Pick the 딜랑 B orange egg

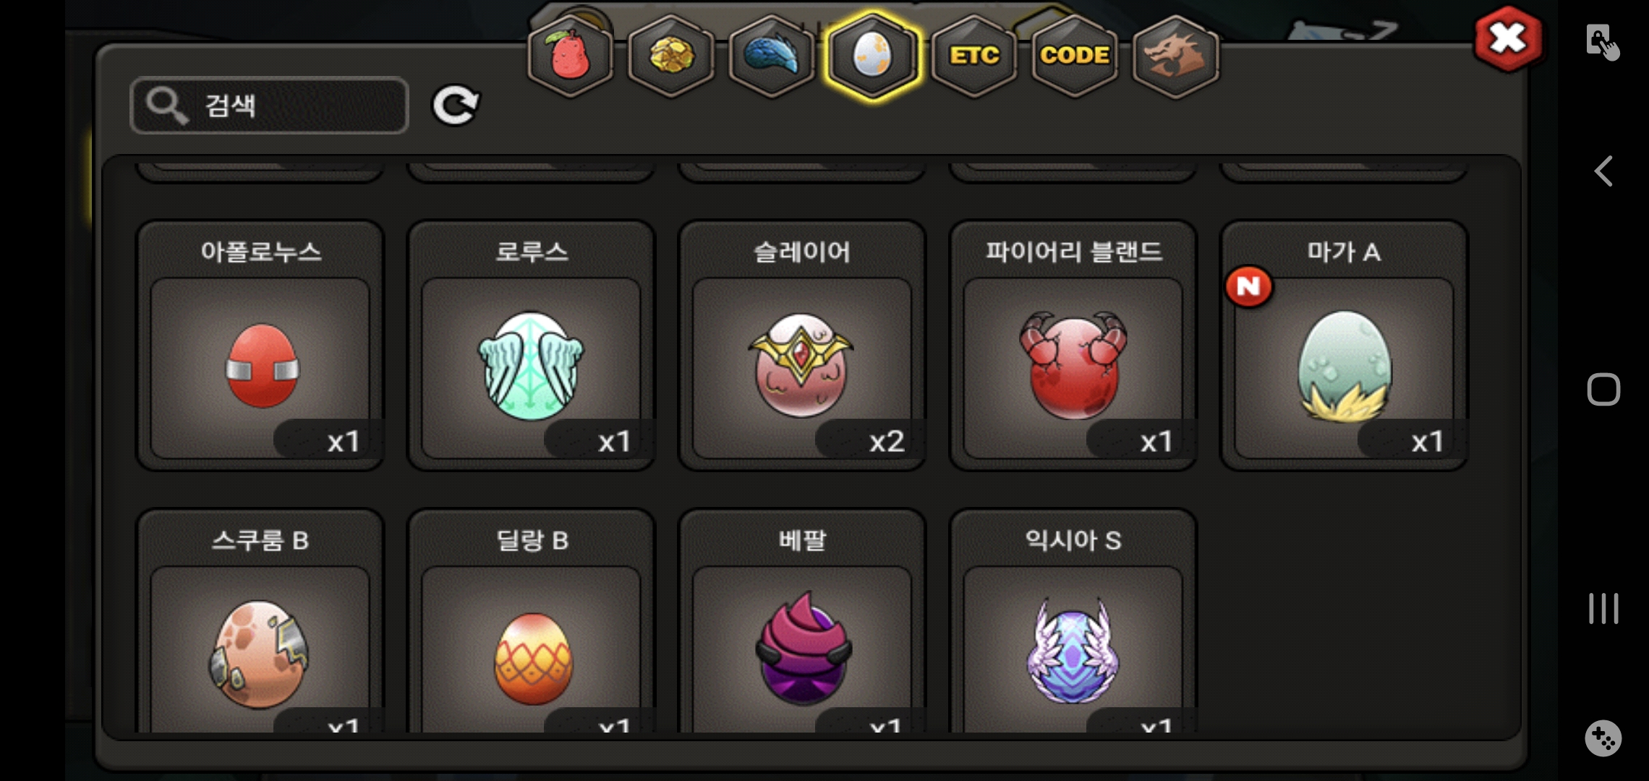pos(531,622)
